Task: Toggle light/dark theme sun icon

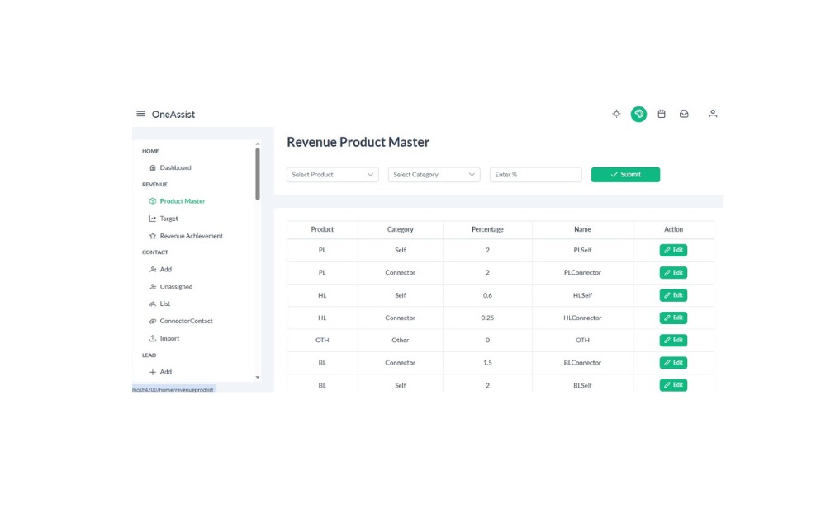Action: [616, 114]
